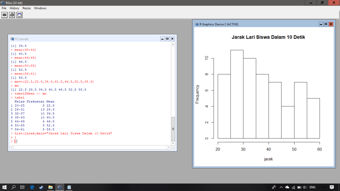Screen dimensions: 340x191
Task: Open the History menu
Action: click(x=14, y=8)
